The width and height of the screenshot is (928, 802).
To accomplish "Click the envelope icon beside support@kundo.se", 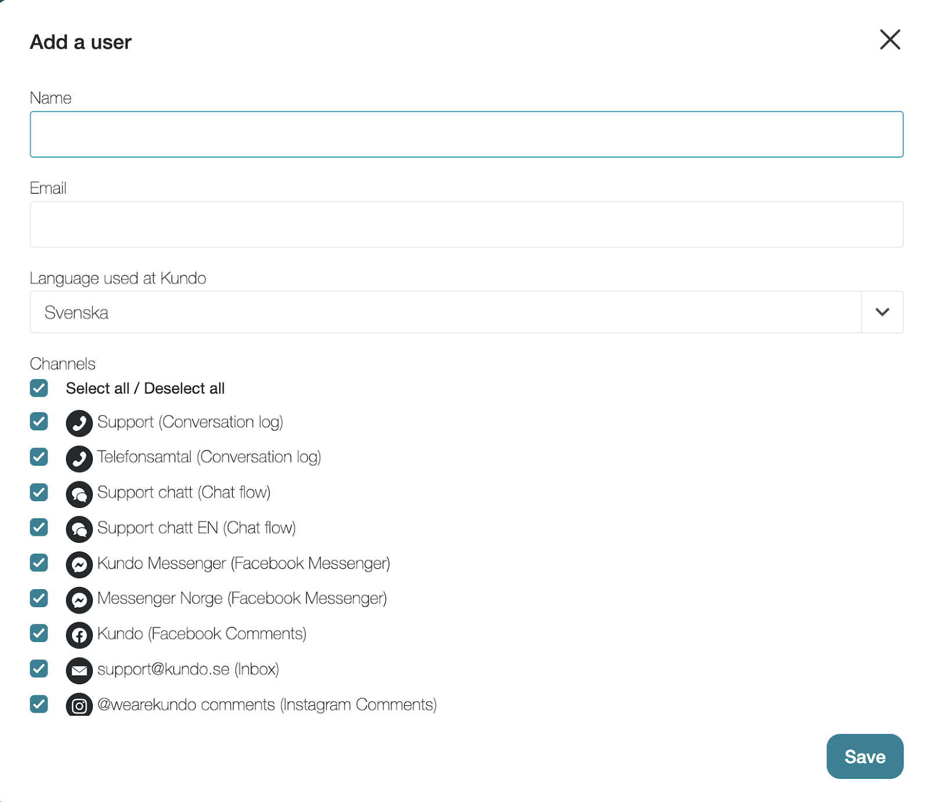I will click(79, 671).
